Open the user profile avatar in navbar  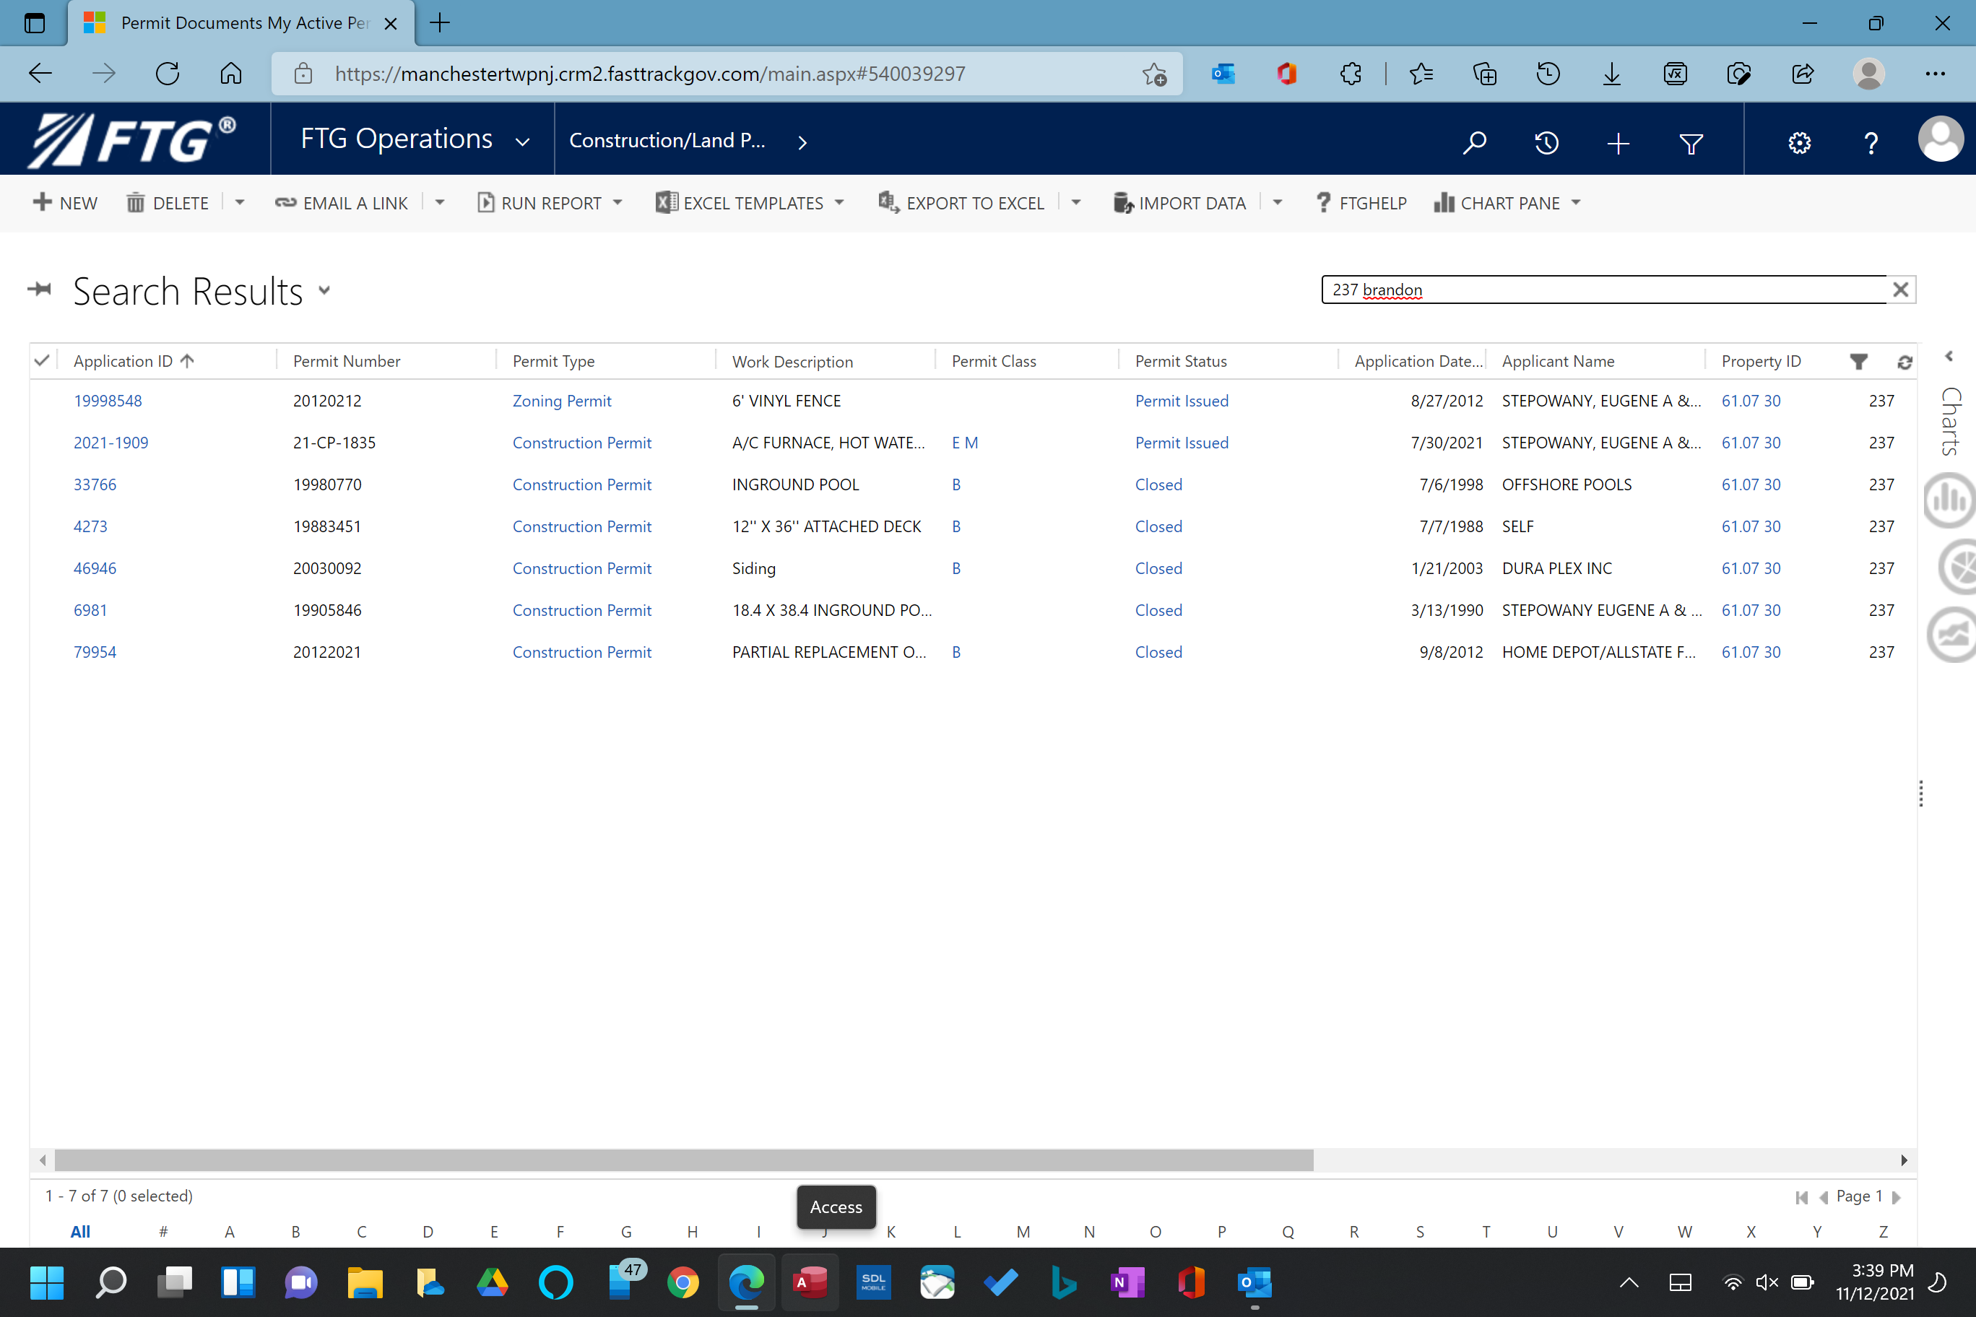pyautogui.click(x=1941, y=139)
